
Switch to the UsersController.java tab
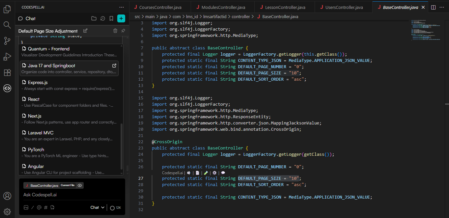[x=344, y=7]
